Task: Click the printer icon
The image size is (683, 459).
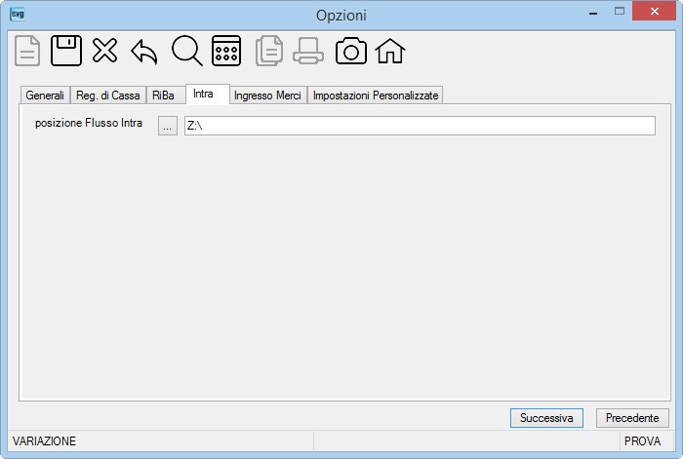Action: pyautogui.click(x=308, y=51)
